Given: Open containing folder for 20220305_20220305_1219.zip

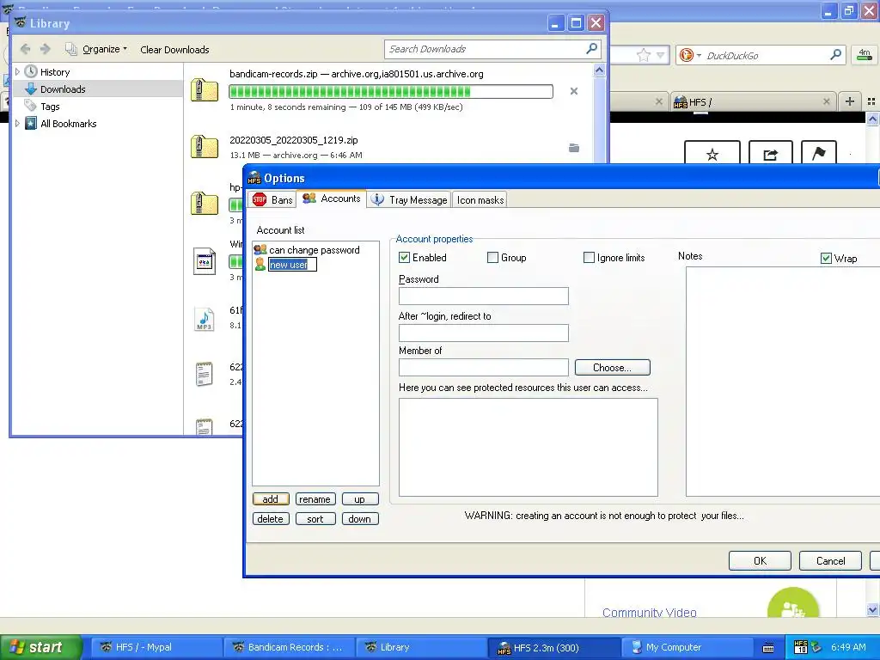Looking at the screenshot, I should 573,148.
